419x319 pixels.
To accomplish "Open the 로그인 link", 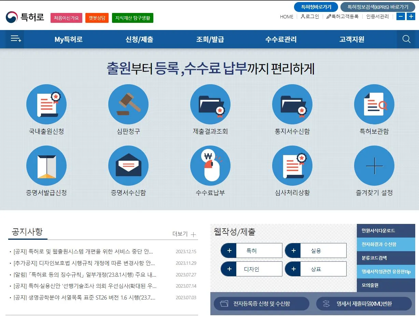I will (x=310, y=16).
